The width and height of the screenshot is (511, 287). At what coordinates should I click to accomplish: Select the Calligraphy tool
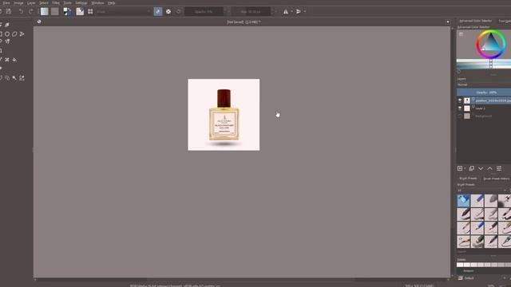coord(7,25)
